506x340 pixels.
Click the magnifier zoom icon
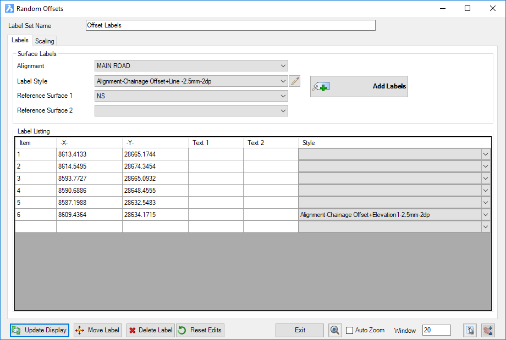click(334, 330)
